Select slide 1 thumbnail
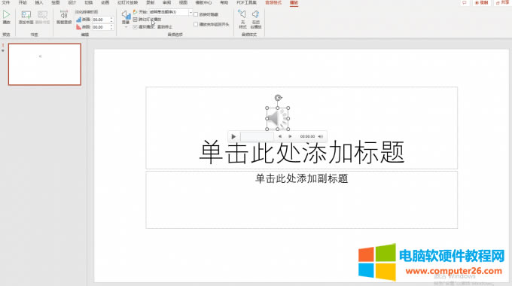Screen dimensions: 512x286 44,64
